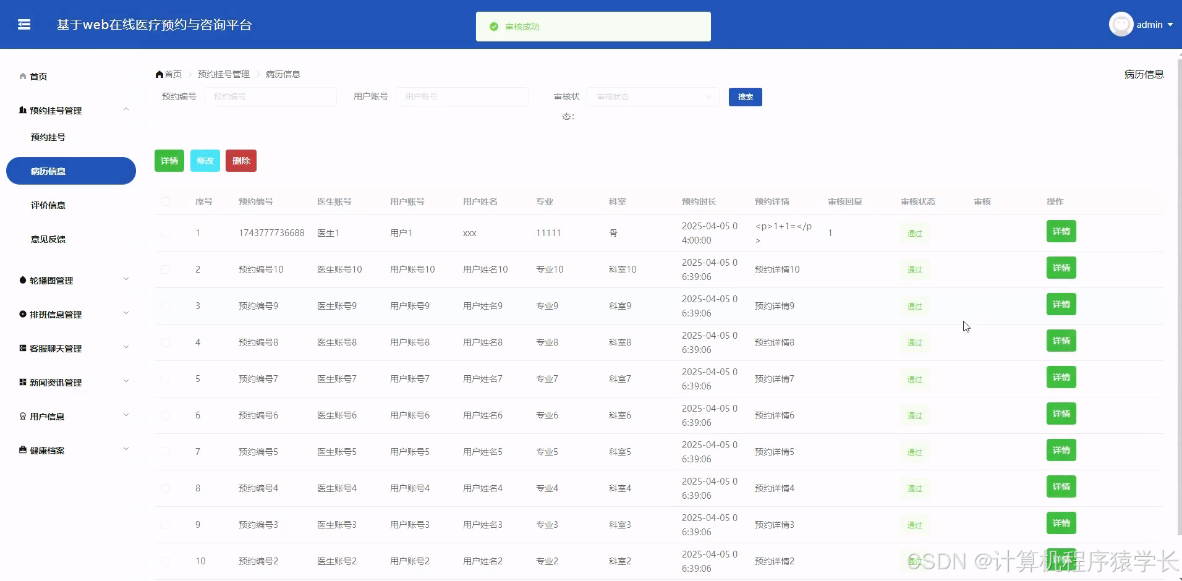Check the checkbox for 预约编号10 row
1182x581 pixels.
pyautogui.click(x=166, y=269)
